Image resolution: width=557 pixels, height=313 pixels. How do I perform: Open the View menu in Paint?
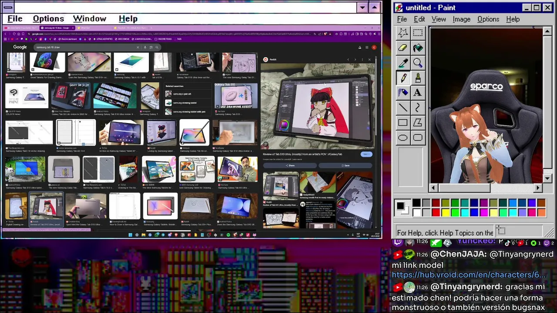(439, 19)
